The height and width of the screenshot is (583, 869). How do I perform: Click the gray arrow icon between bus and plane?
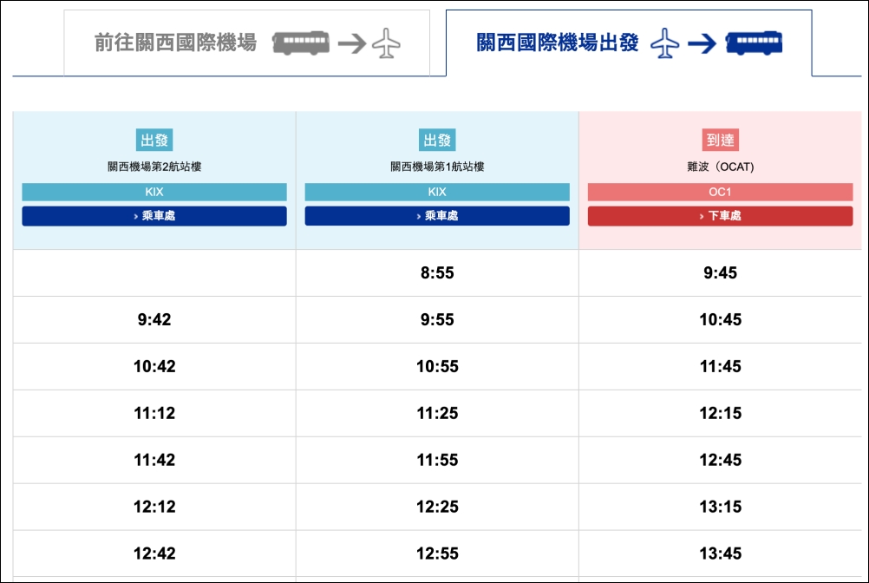point(352,43)
